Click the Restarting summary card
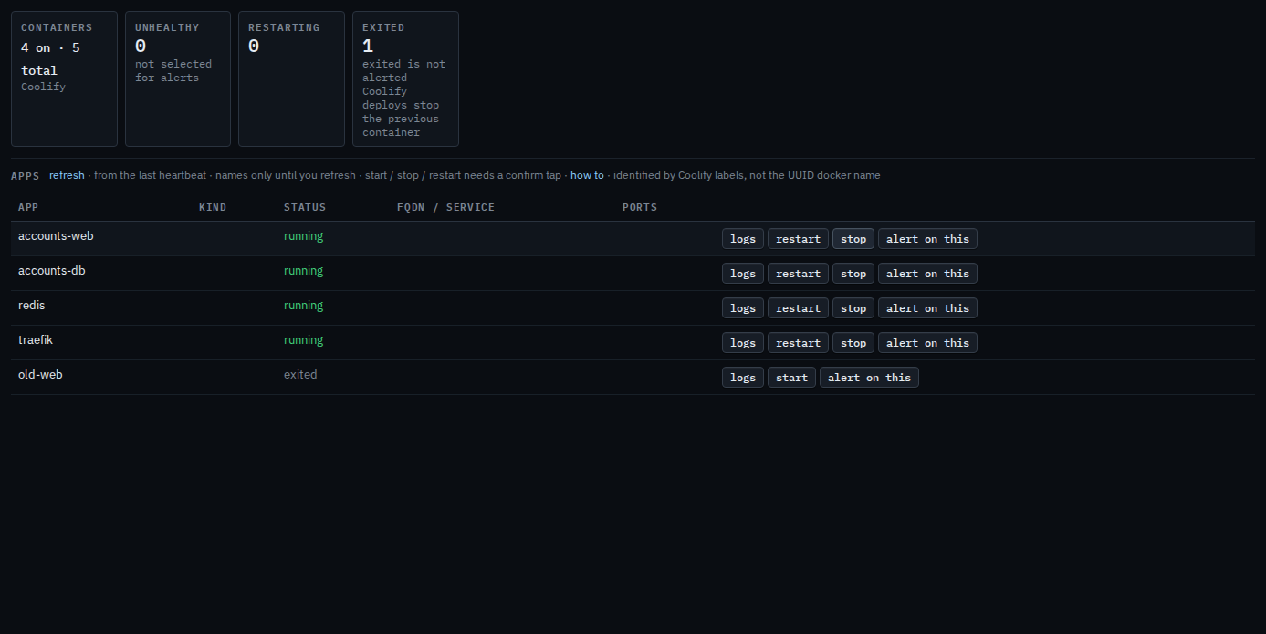 click(x=291, y=78)
